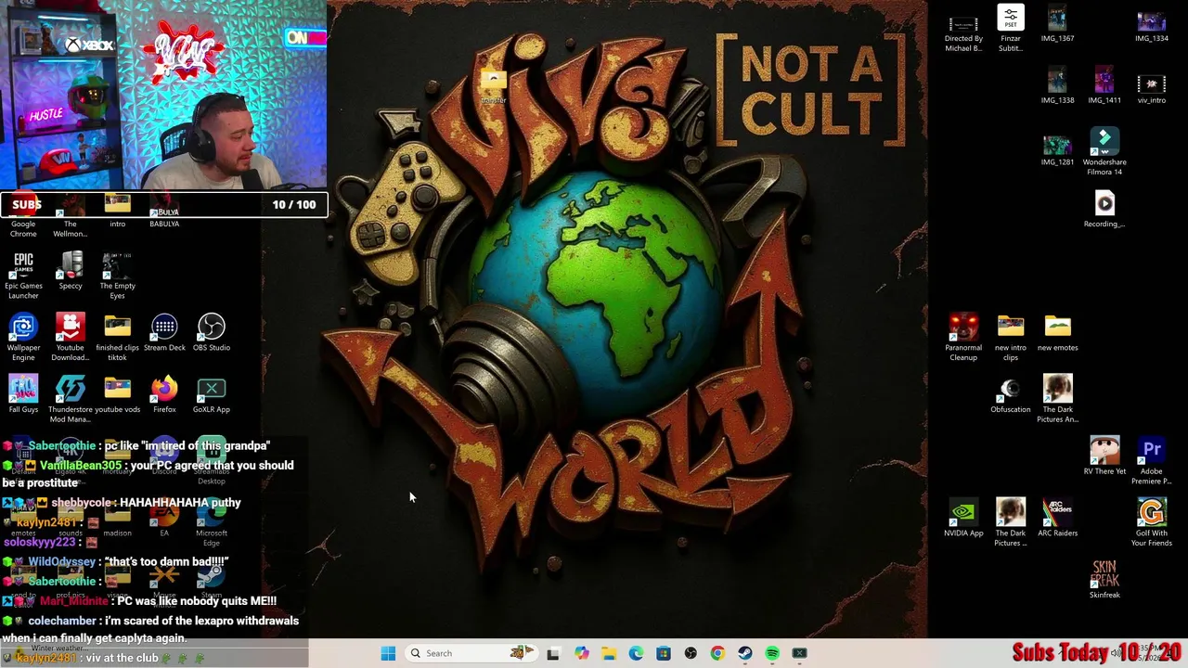Switch to OBS Studio in the taskbar
The height and width of the screenshot is (668, 1188).
pos(691,653)
